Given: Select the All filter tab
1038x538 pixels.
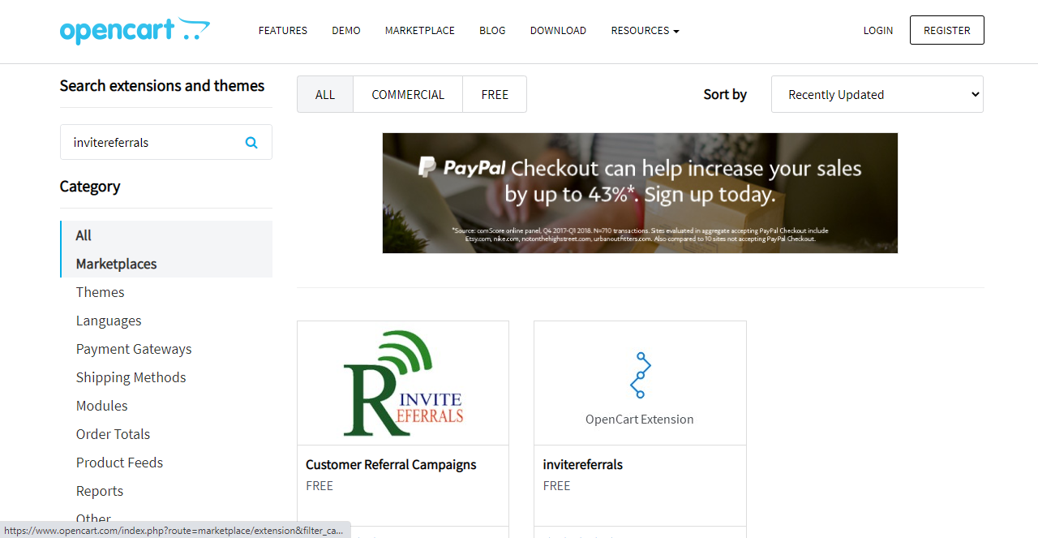Looking at the screenshot, I should (x=325, y=94).
